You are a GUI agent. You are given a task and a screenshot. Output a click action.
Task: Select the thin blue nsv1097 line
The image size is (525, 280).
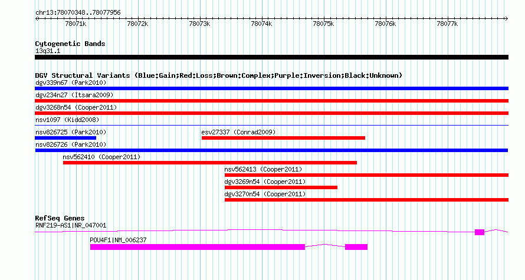click(x=271, y=126)
